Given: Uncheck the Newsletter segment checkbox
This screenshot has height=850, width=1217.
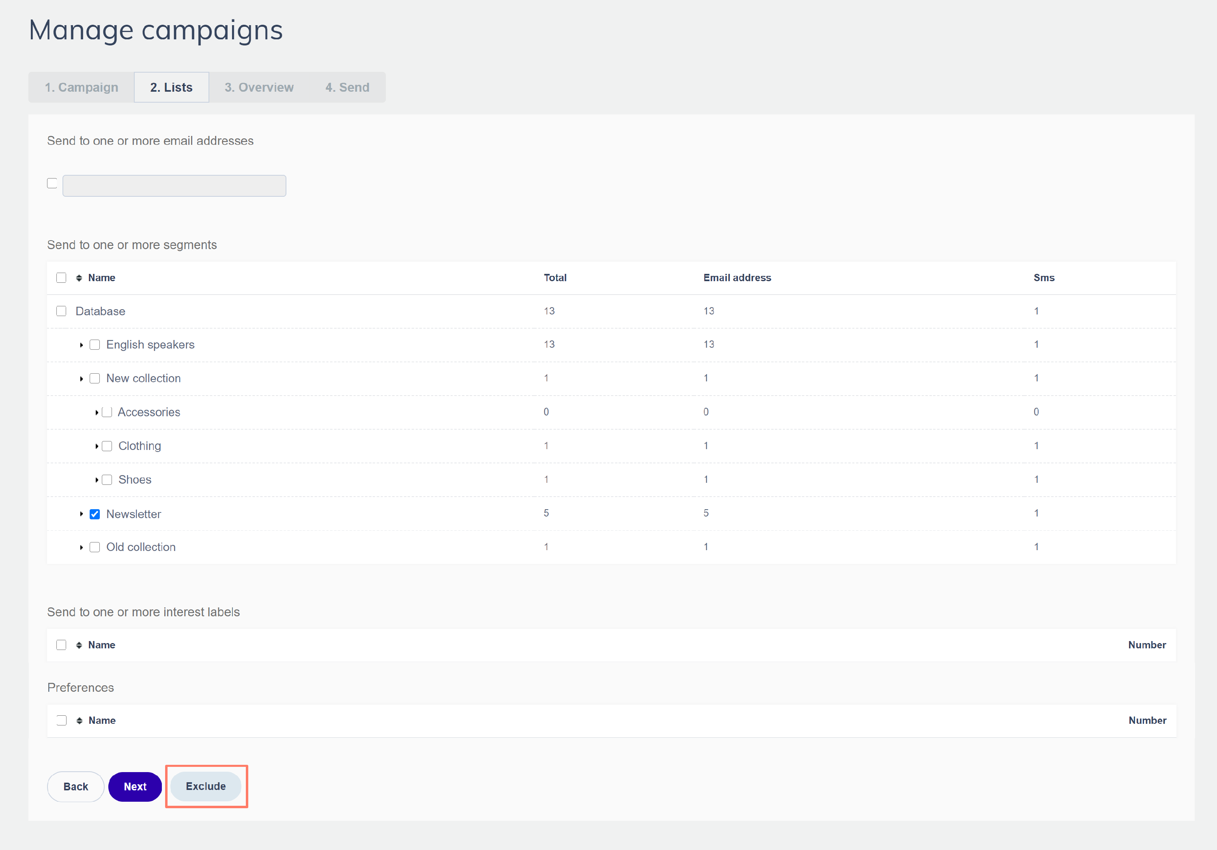Looking at the screenshot, I should [x=95, y=514].
